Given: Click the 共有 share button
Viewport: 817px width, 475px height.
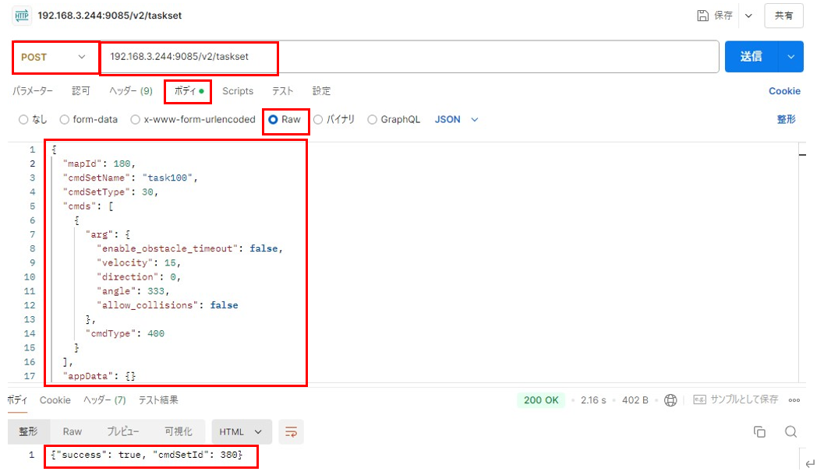Looking at the screenshot, I should [x=783, y=16].
